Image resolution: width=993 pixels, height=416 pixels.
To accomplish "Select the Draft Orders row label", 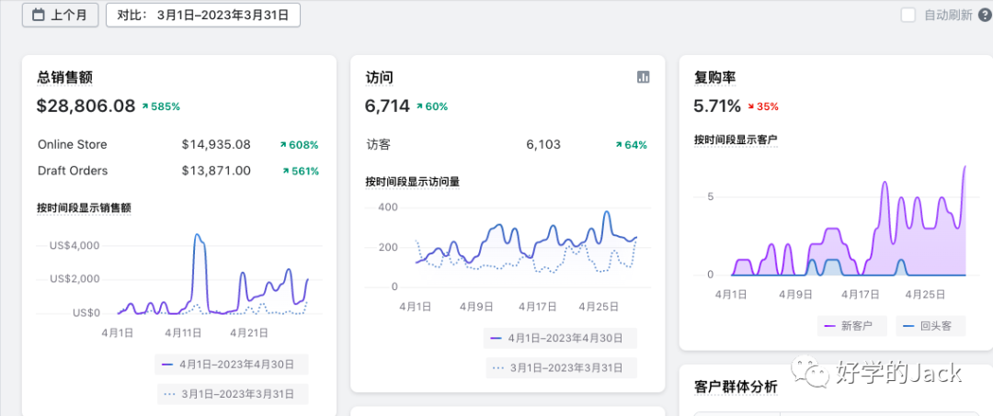I will click(73, 171).
